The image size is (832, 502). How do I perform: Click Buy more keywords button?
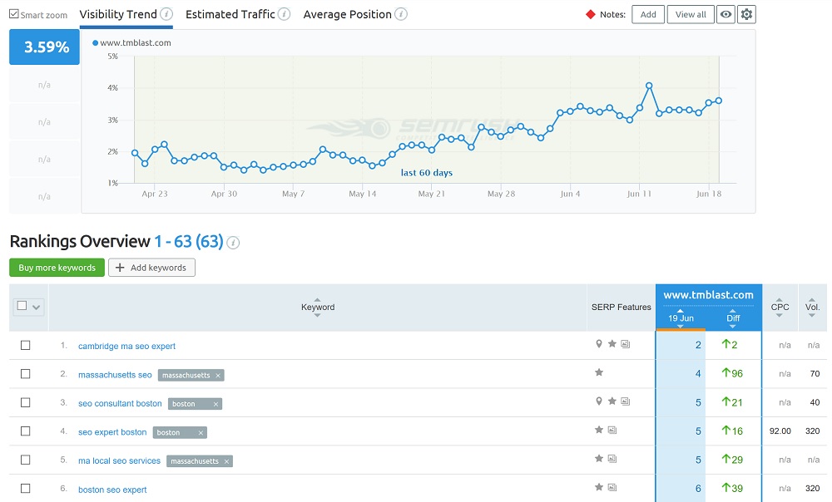(57, 268)
